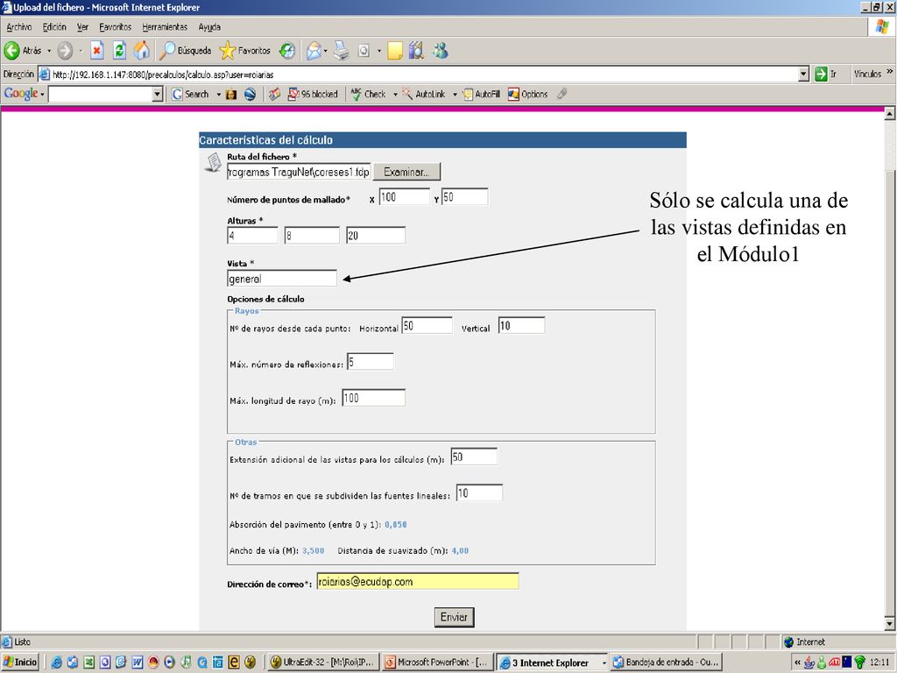
Task: Open Favoritos star panel
Action: (x=244, y=51)
